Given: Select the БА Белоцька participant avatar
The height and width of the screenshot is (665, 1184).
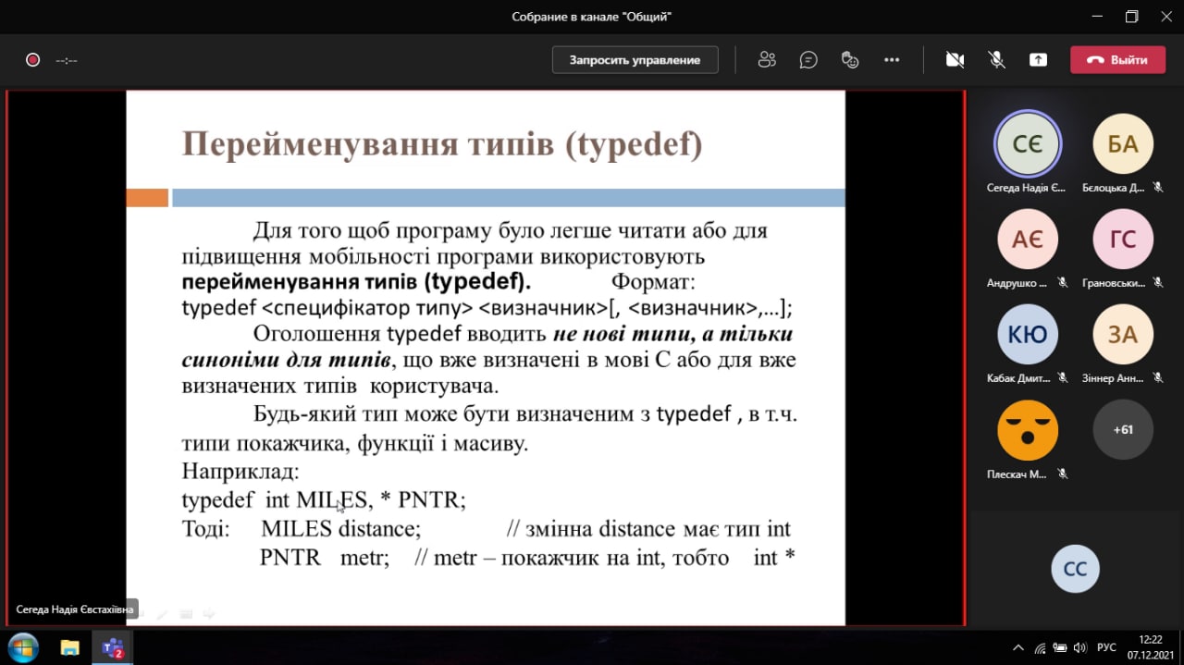Looking at the screenshot, I should [x=1123, y=143].
